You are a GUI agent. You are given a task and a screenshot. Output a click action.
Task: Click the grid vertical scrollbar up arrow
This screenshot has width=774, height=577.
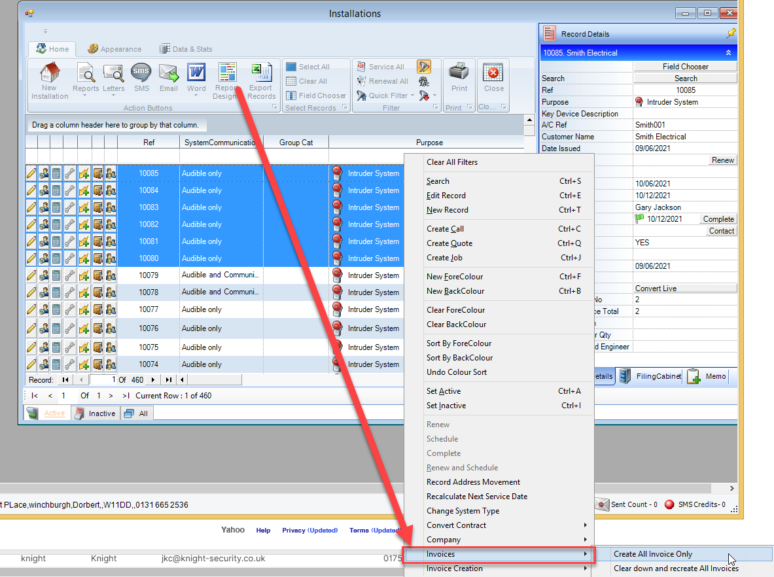click(529, 120)
